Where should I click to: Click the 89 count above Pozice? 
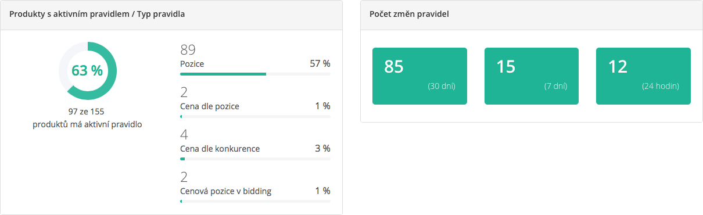pos(189,50)
